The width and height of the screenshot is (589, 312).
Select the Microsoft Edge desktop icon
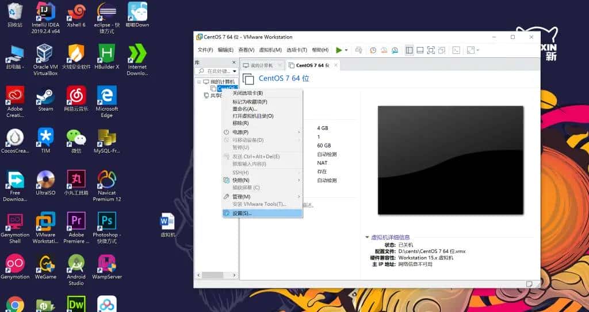point(106,102)
